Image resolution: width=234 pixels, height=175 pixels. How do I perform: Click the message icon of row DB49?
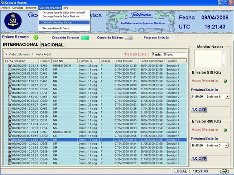coord(10,116)
